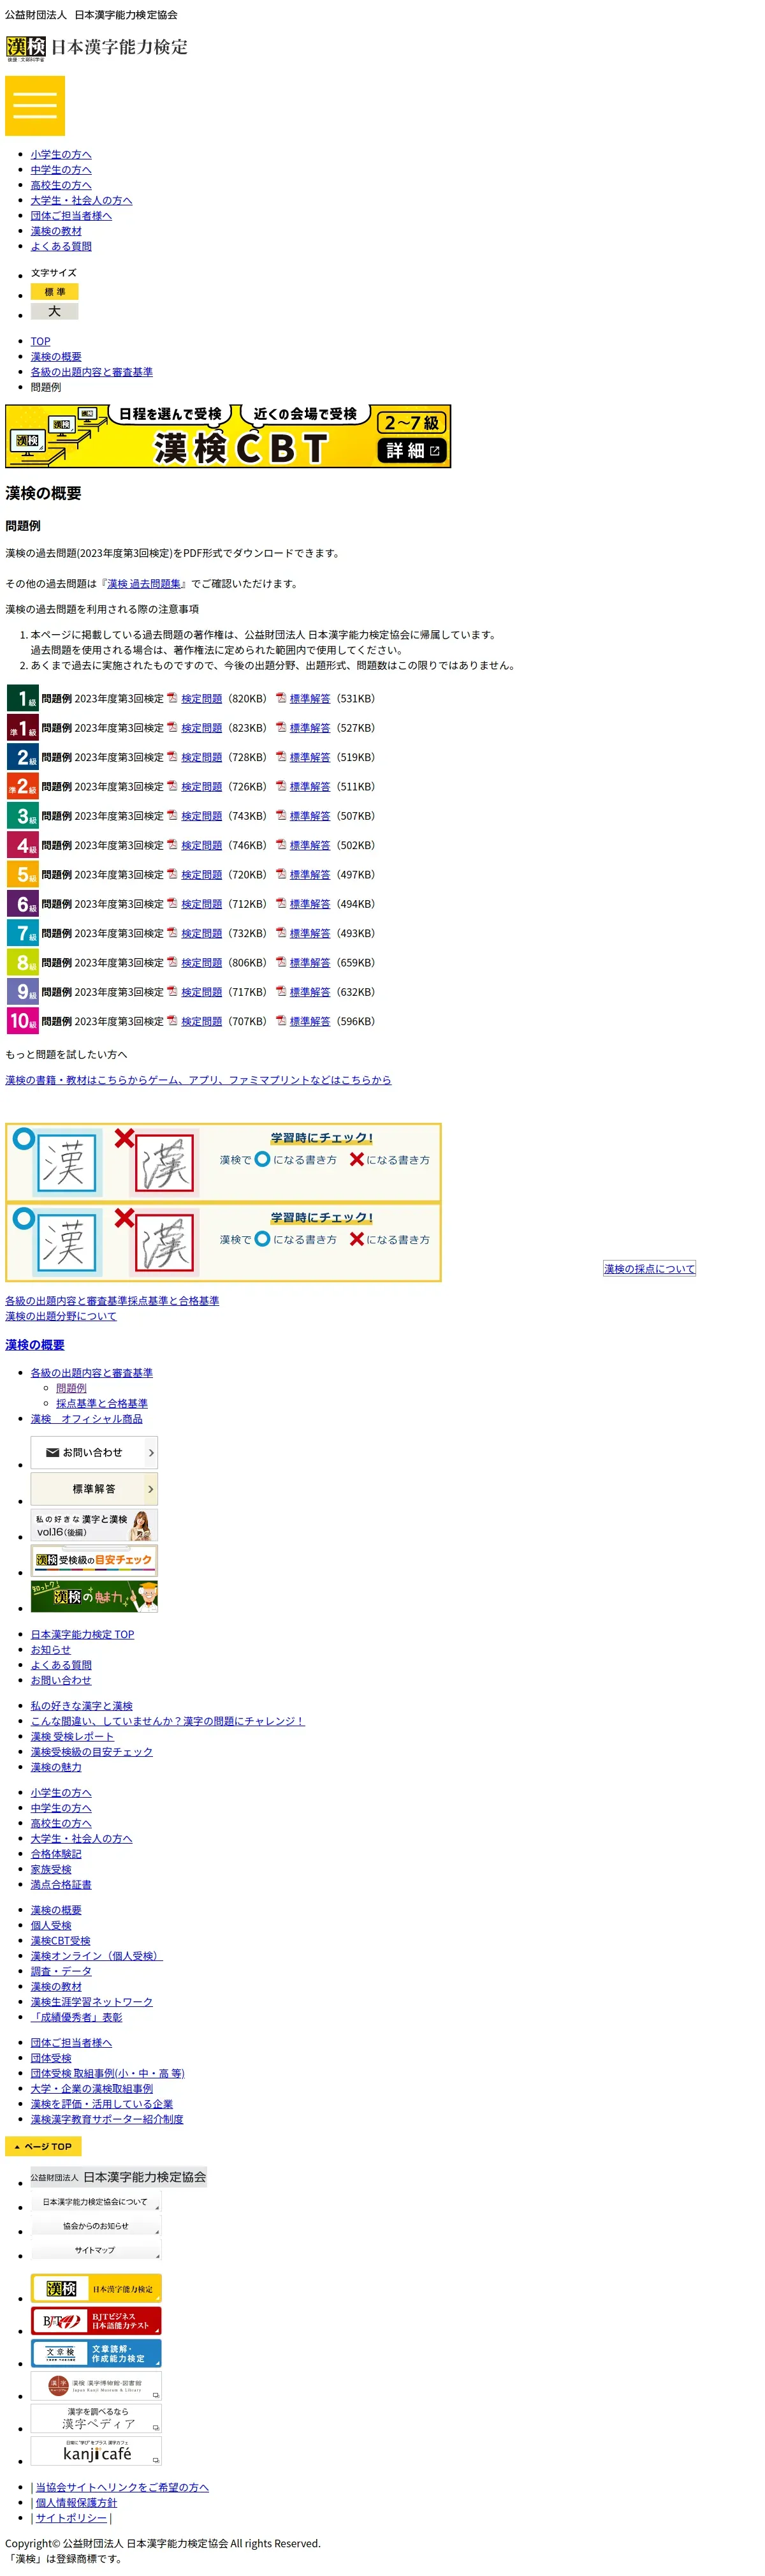765x2576 pixels.
Task: Click the 1級 grade badge icon
Action: click(22, 698)
